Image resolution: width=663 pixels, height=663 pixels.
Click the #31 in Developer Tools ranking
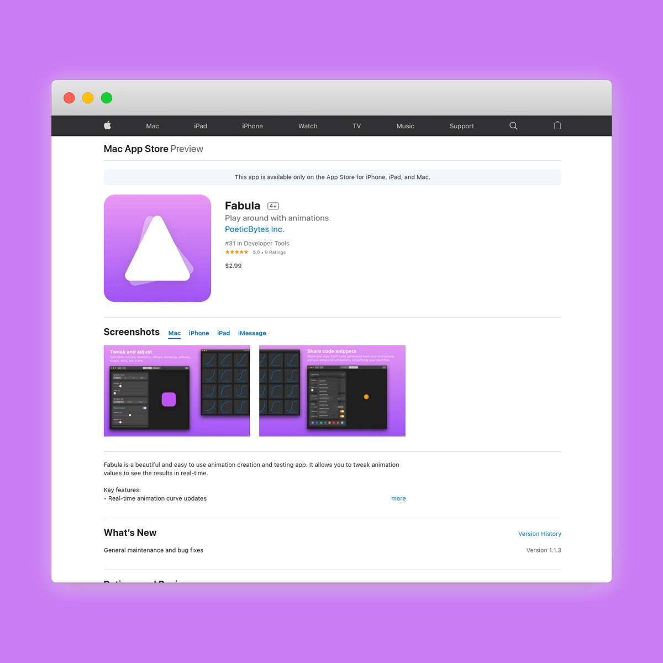pyautogui.click(x=257, y=243)
